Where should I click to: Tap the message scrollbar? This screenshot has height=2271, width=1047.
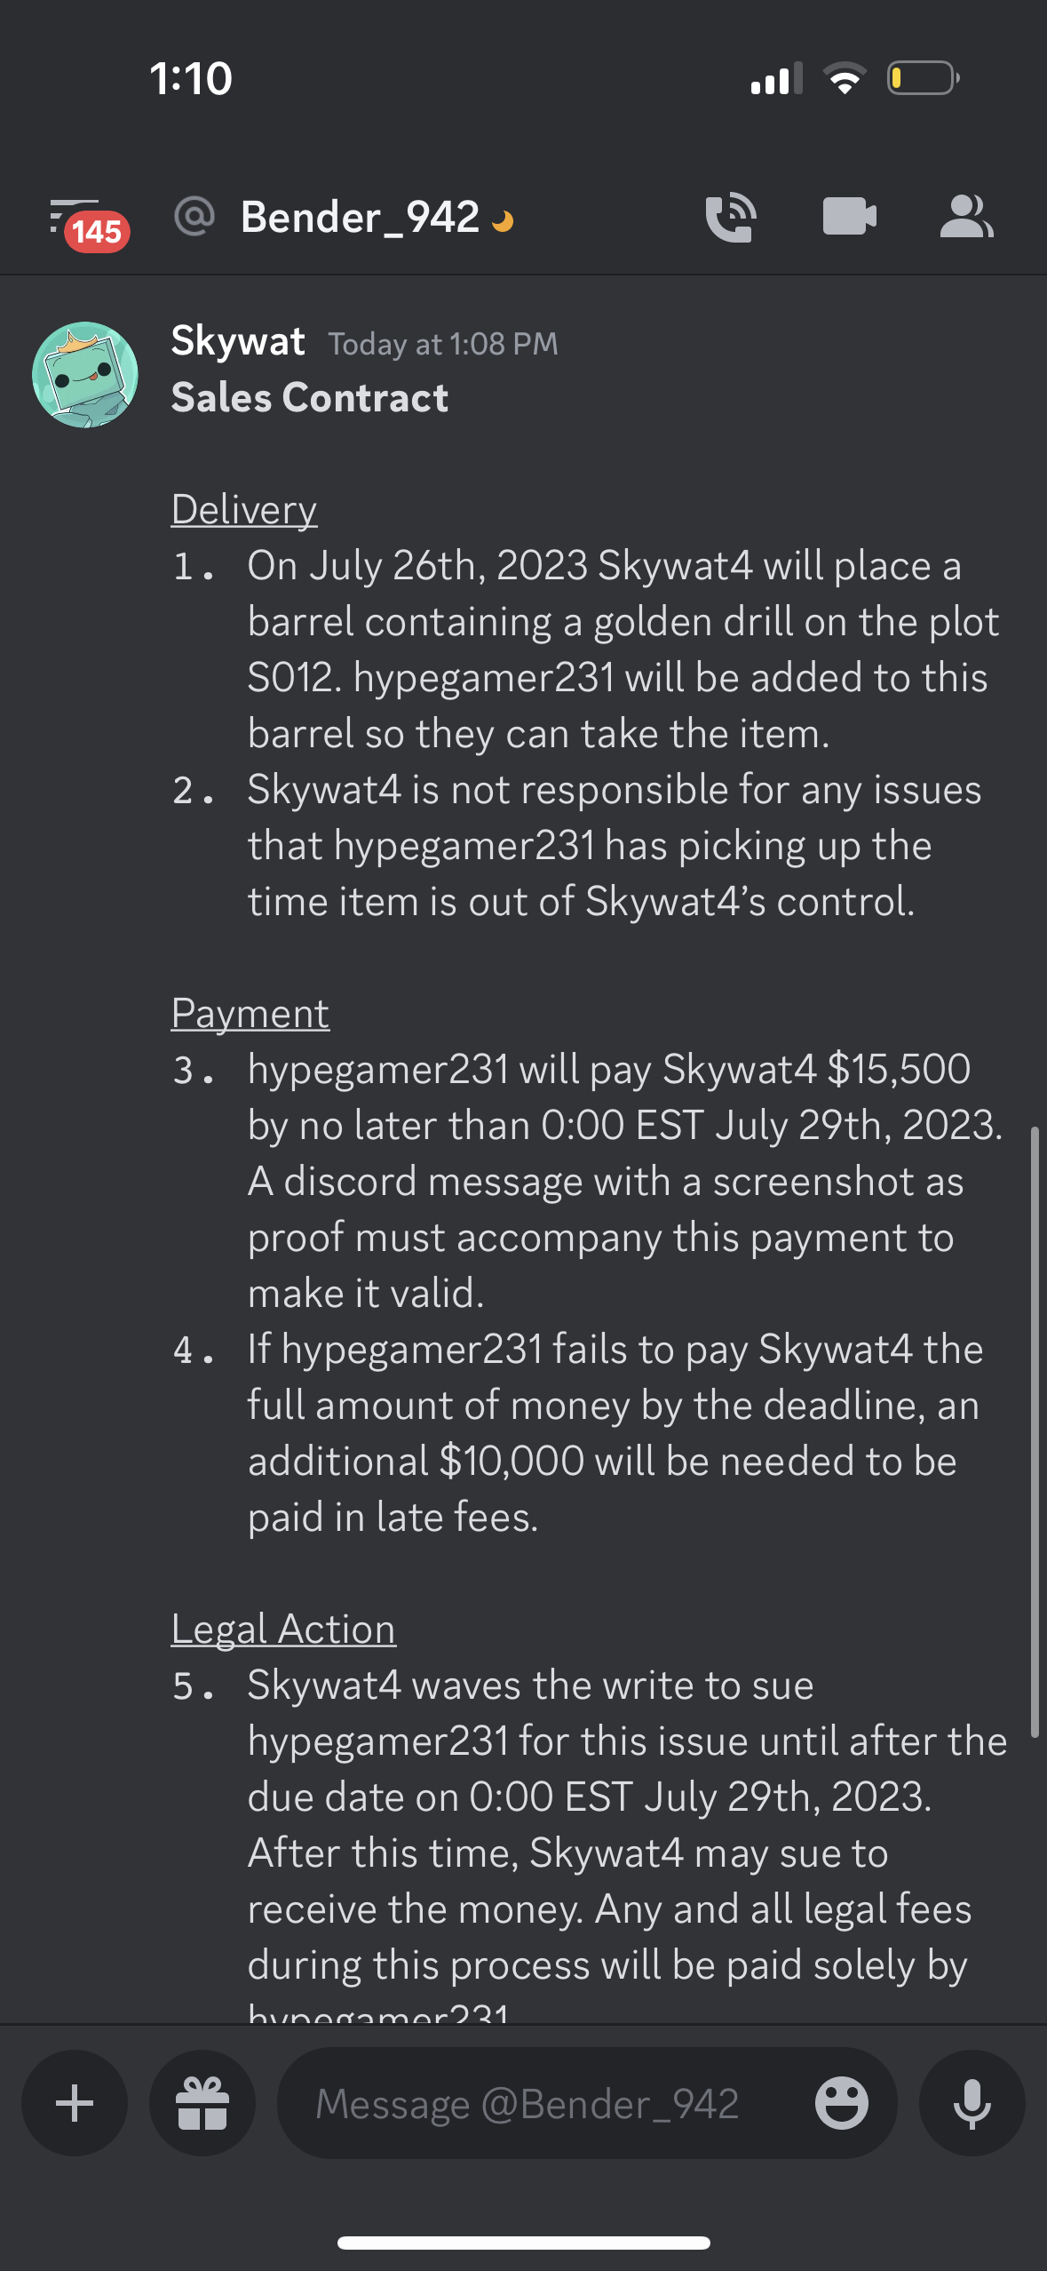[x=1034, y=1430]
